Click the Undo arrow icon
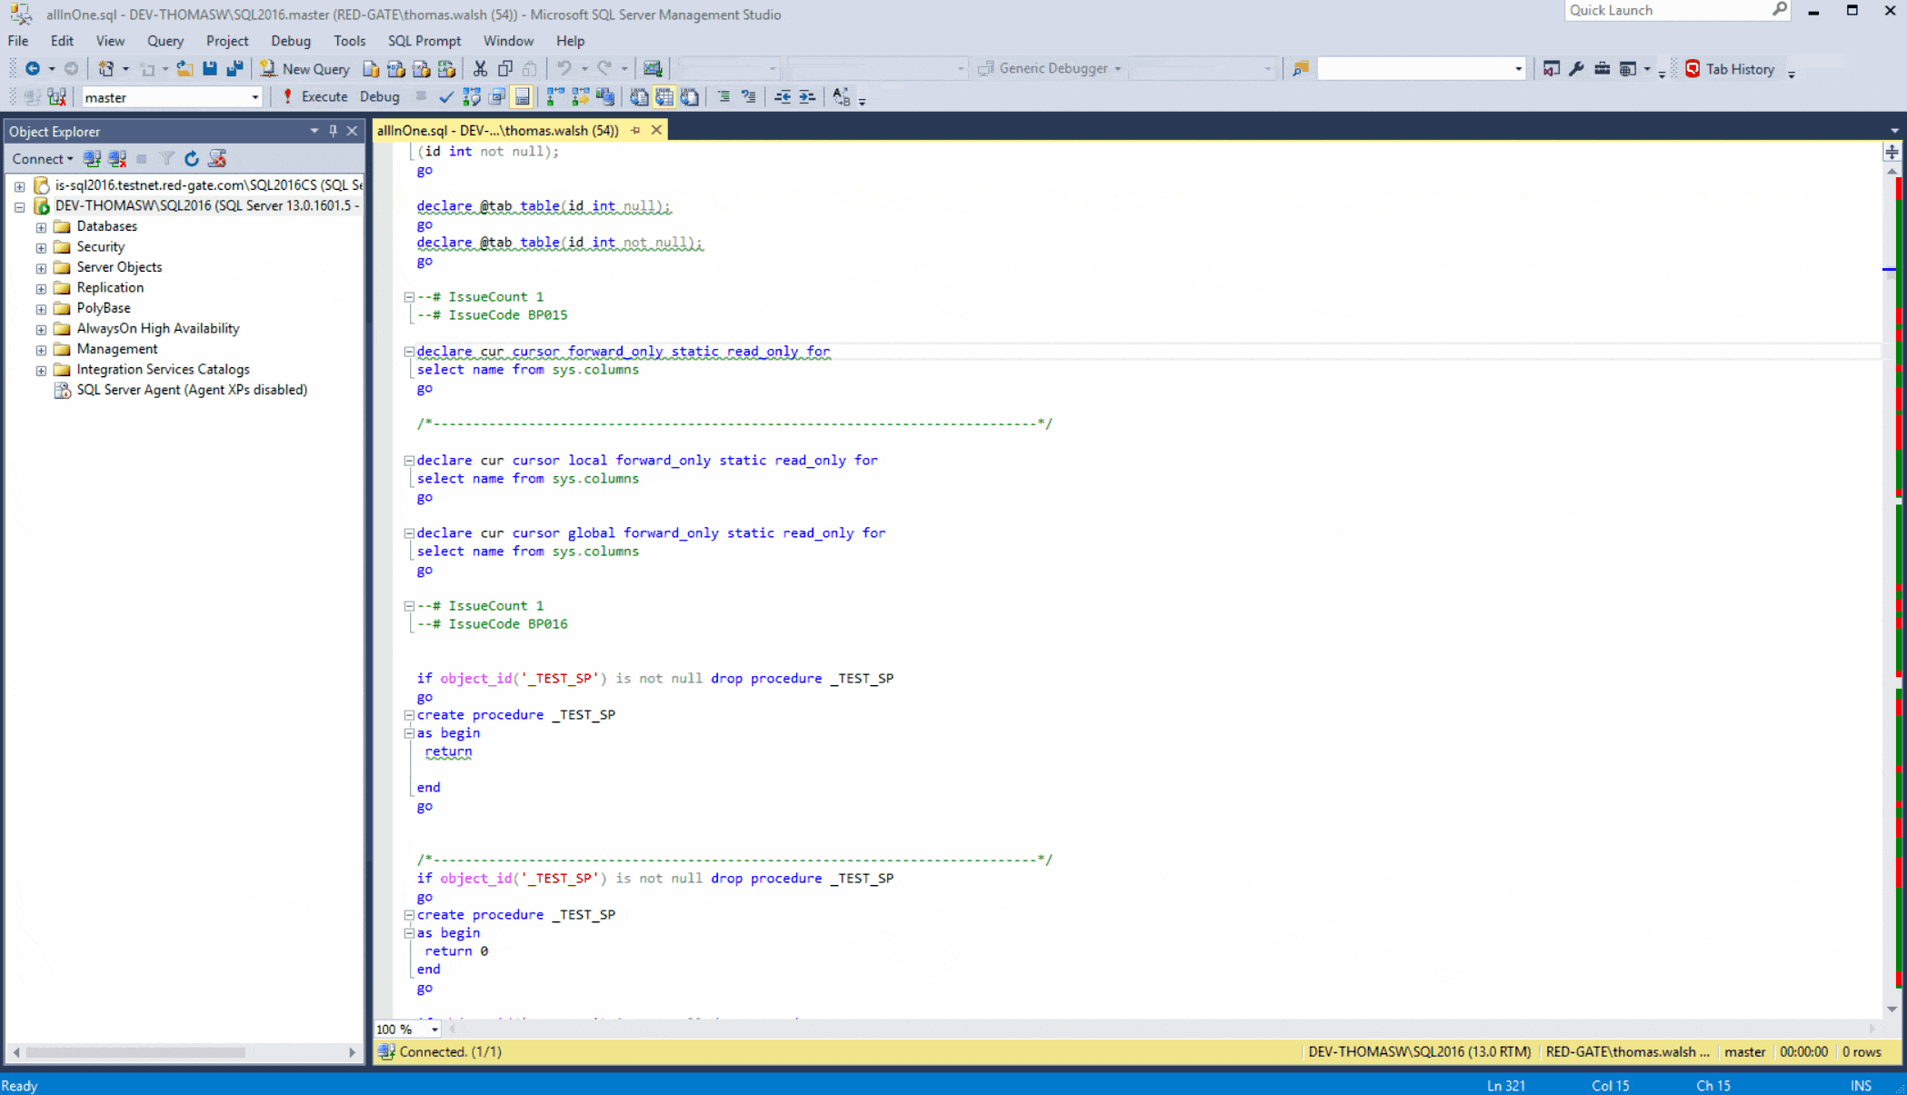1907x1095 pixels. 564,69
